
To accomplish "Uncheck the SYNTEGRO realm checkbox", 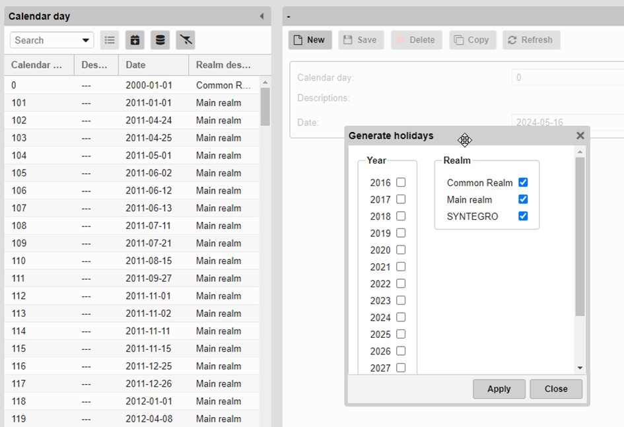I will (x=523, y=216).
